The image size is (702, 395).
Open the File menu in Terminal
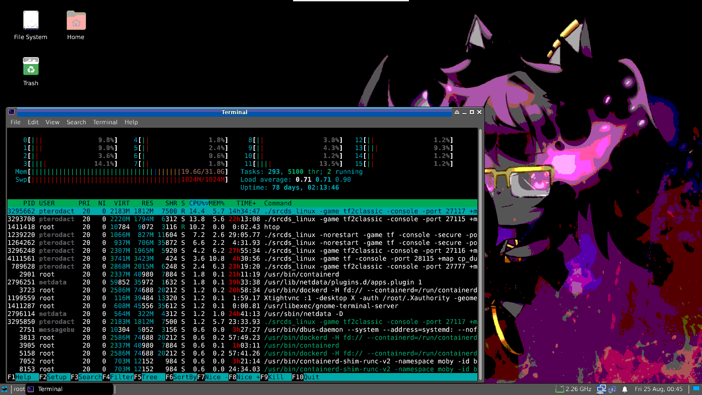coord(15,122)
